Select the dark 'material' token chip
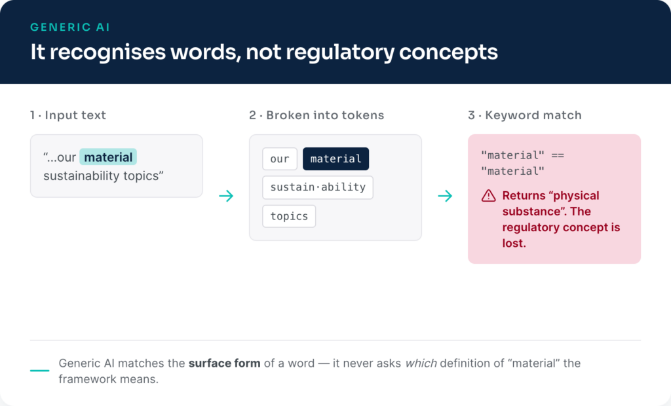The height and width of the screenshot is (406, 671). point(335,158)
